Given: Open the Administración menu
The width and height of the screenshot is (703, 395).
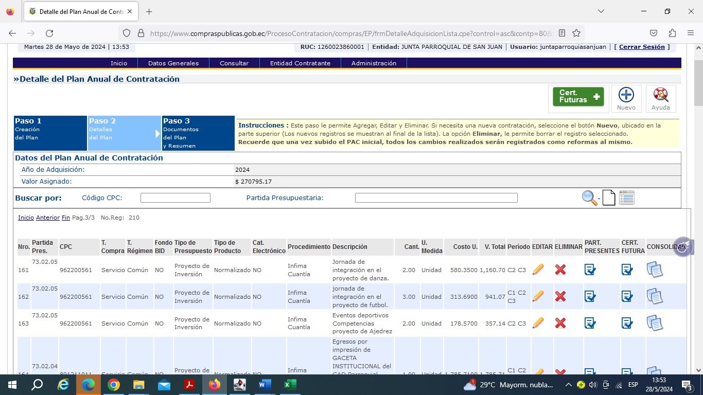Looking at the screenshot, I should [374, 63].
